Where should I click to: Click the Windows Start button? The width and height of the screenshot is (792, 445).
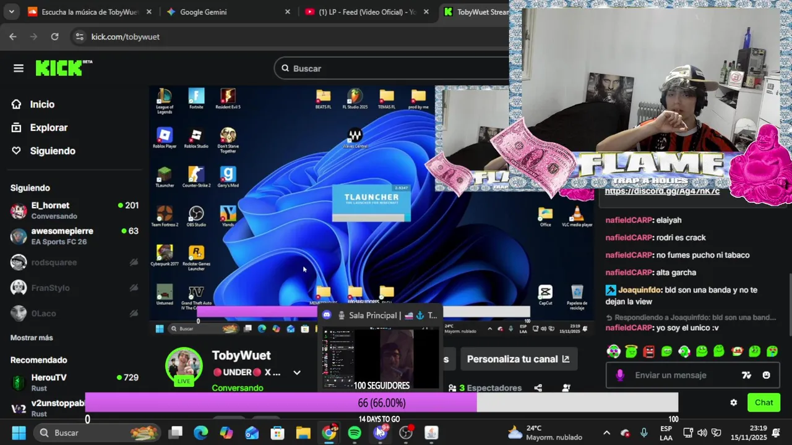(19, 433)
